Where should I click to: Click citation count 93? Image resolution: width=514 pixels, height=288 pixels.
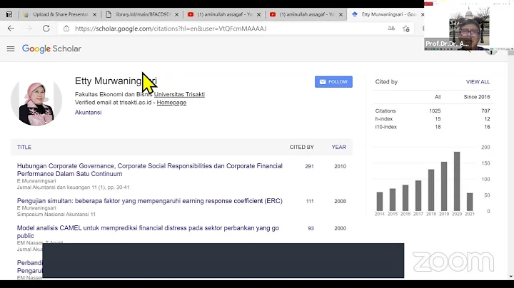(311, 228)
